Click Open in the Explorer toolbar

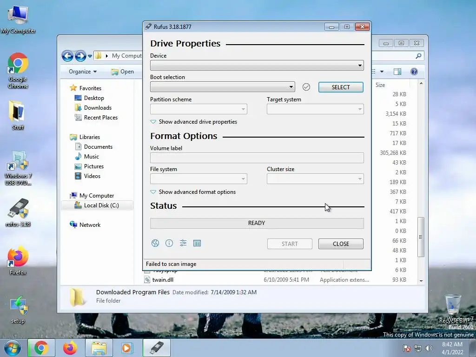tap(123, 72)
